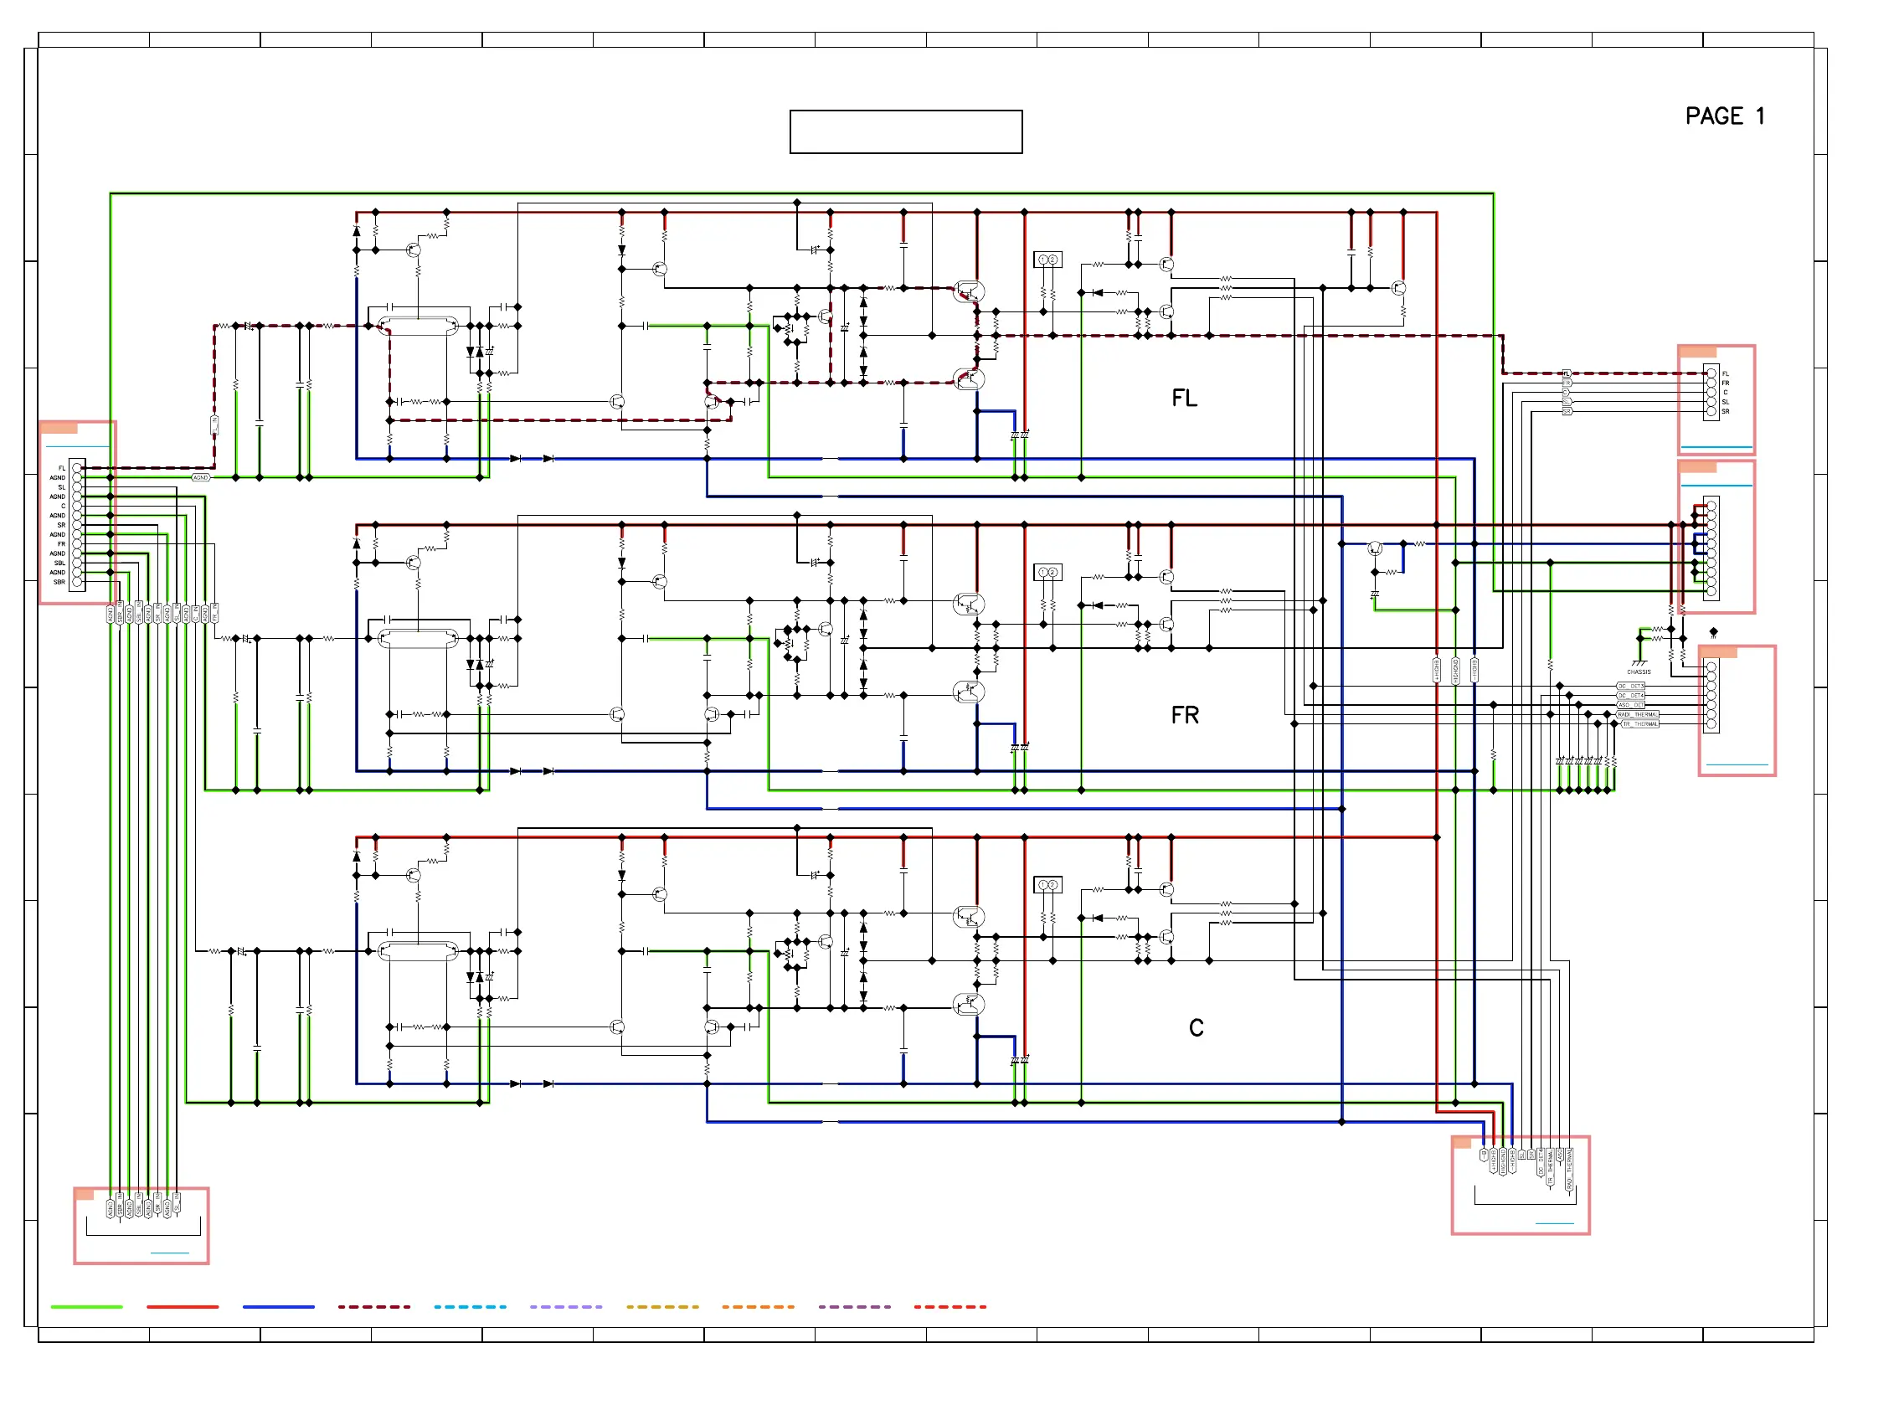
Task: Click the orange dashed legend line
Action: tap(758, 1307)
